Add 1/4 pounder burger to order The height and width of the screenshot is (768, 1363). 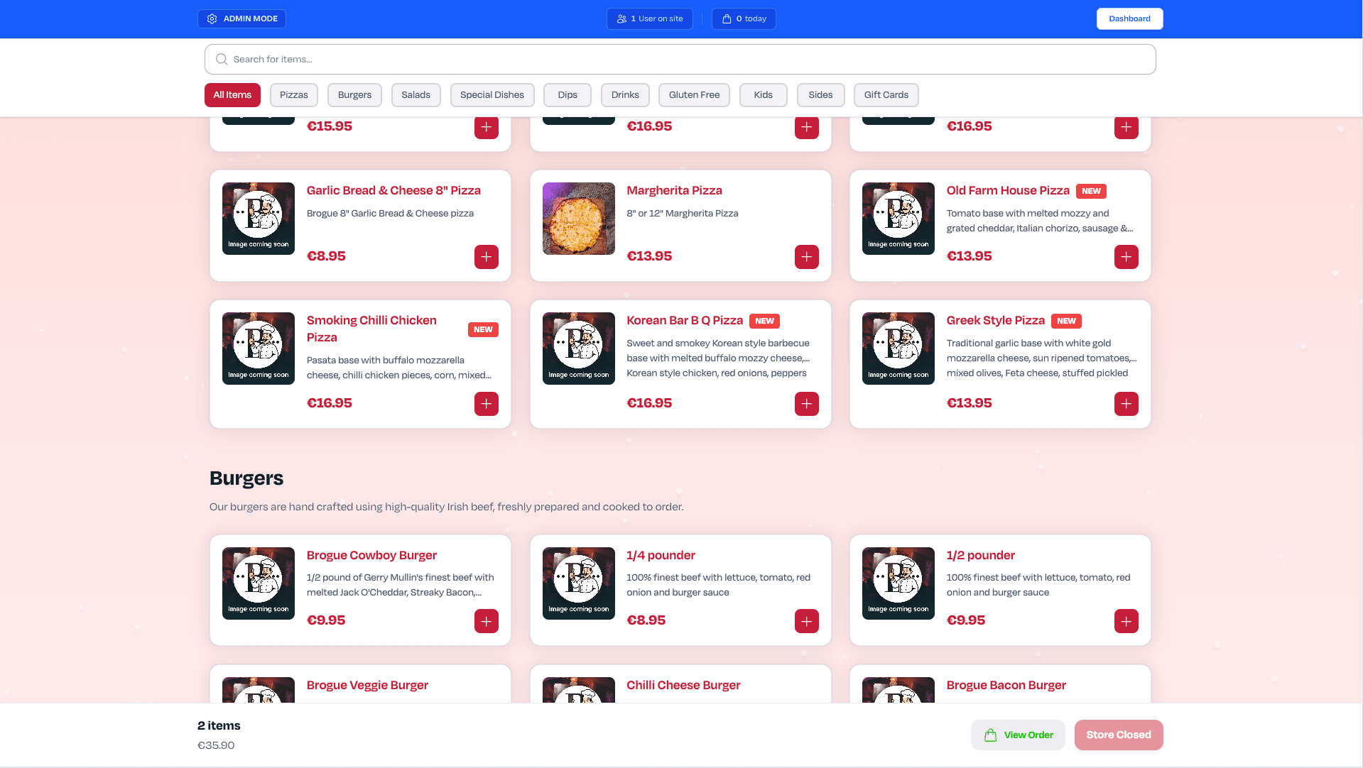click(807, 621)
